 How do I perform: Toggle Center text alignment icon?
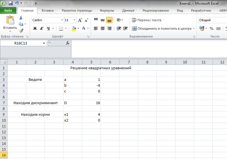click(x=103, y=28)
